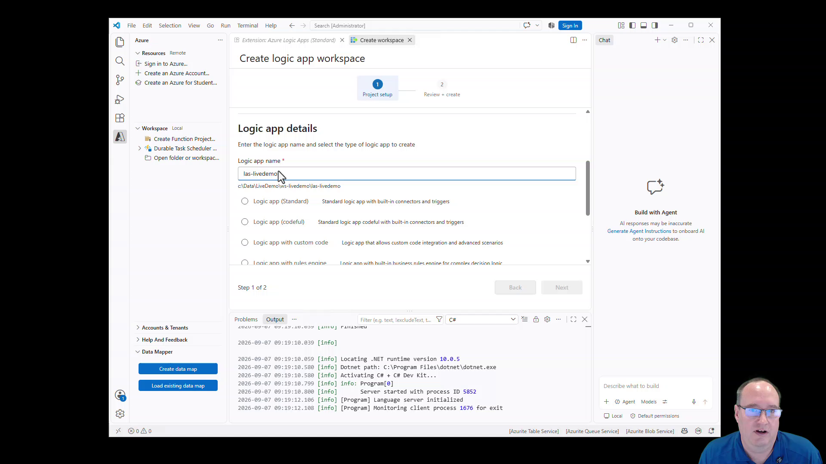826x464 pixels.
Task: Click microphone voice input in chat
Action: pyautogui.click(x=694, y=402)
